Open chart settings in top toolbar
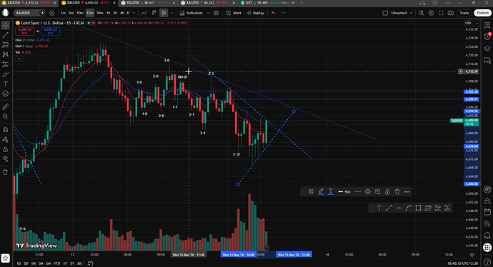This screenshot has height=267, width=493. [431, 13]
